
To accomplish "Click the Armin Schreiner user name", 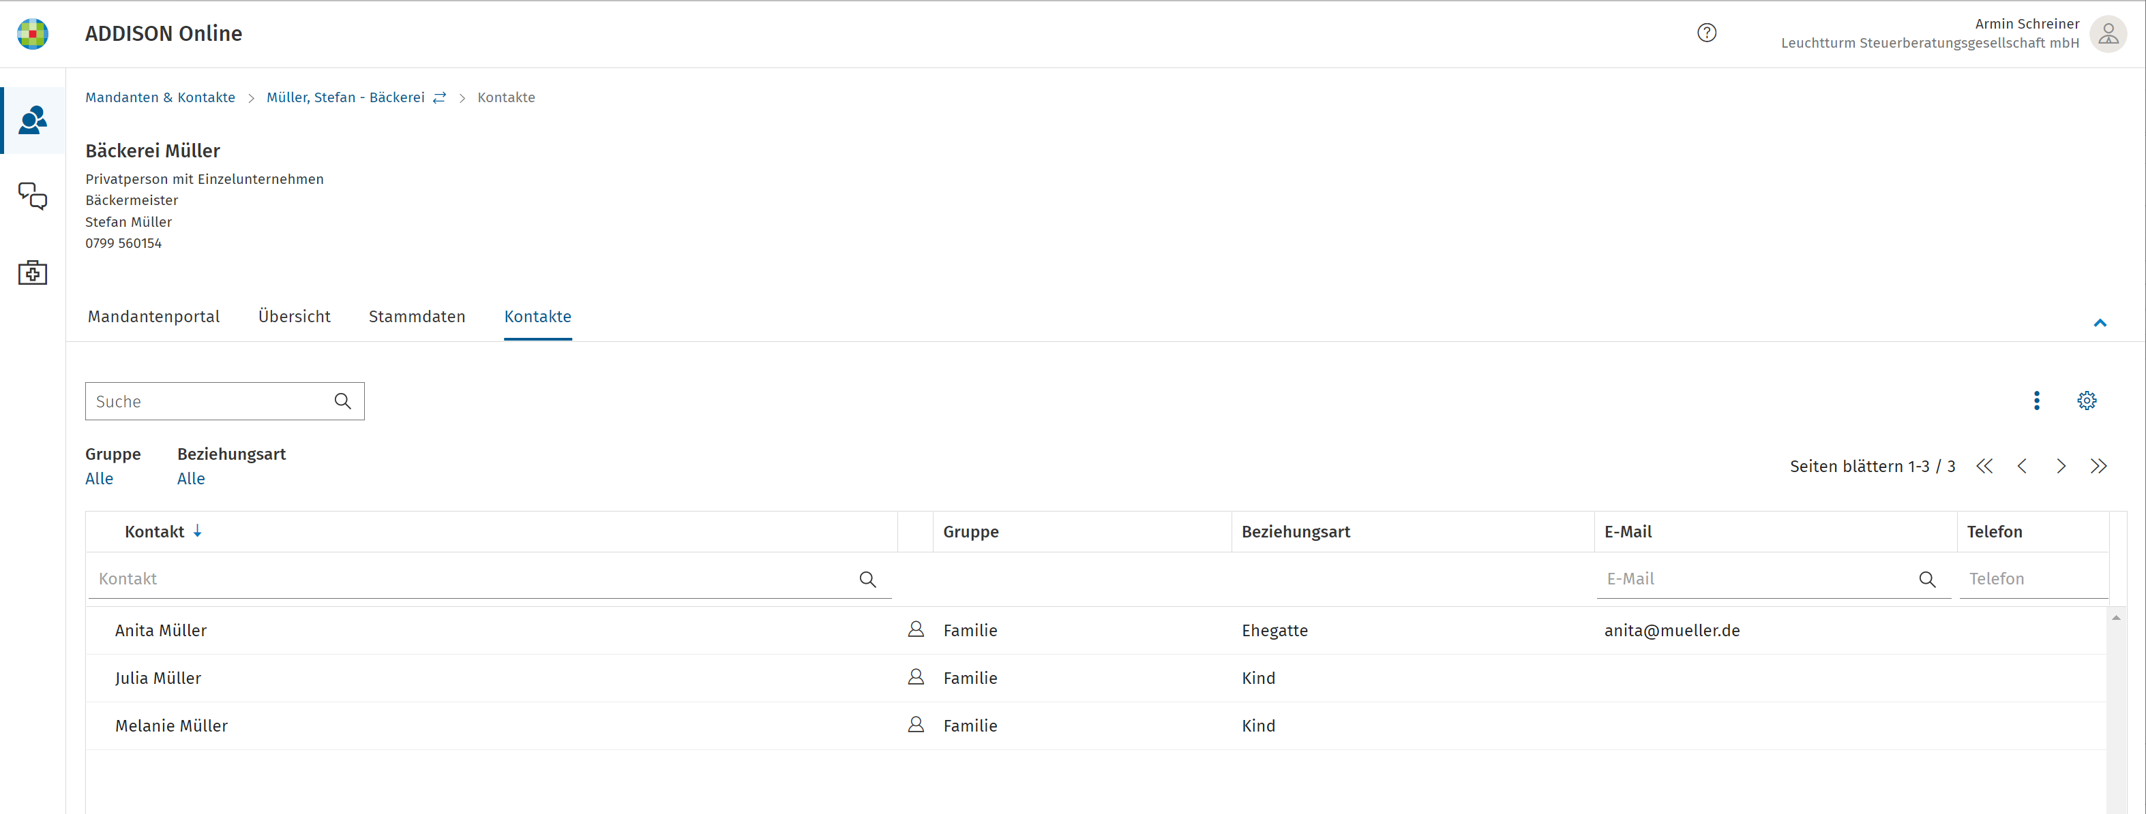I will pyautogui.click(x=2027, y=23).
